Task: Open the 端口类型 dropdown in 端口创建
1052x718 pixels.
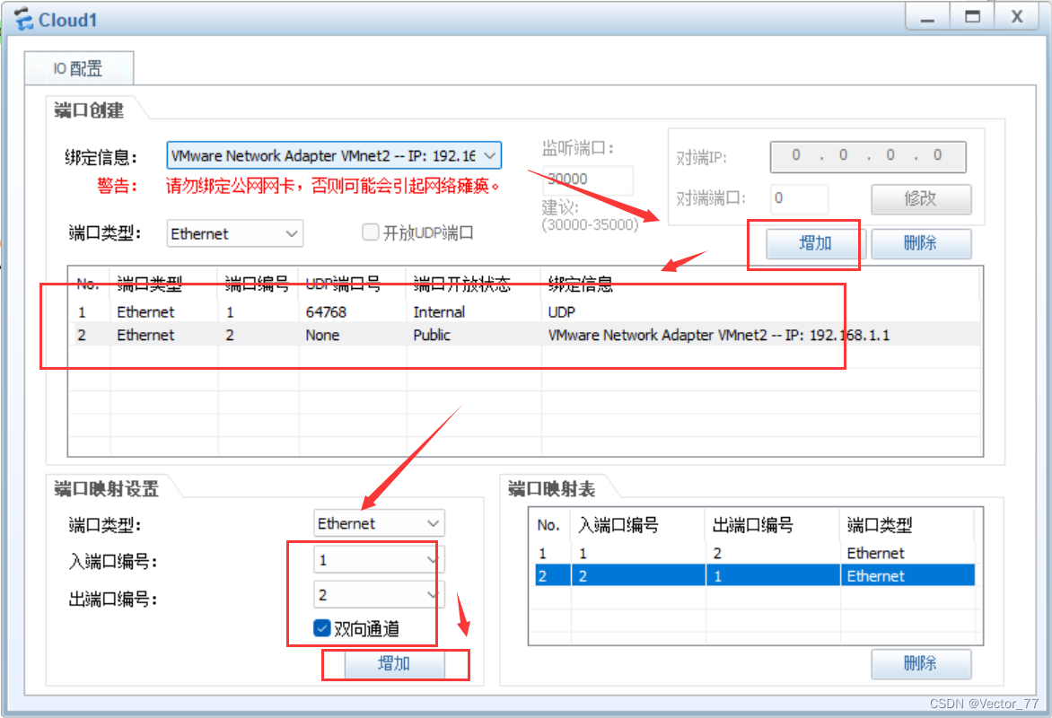Action: (235, 233)
